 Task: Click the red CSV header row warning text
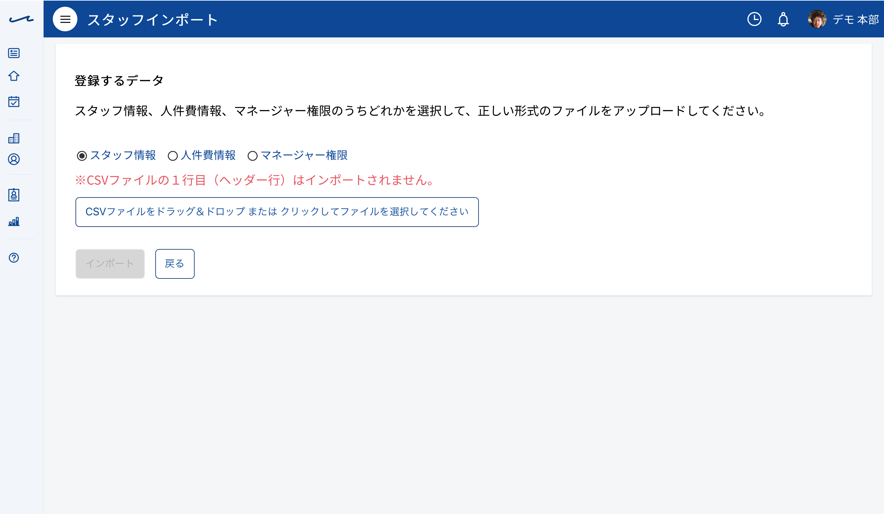click(255, 180)
